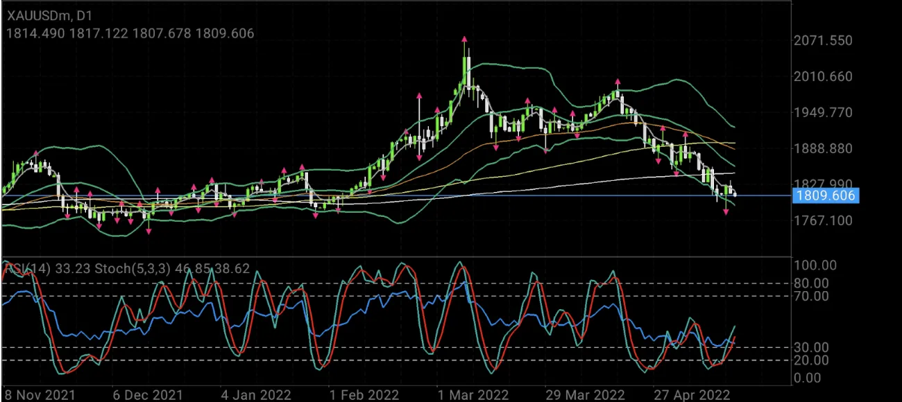902x402 pixels.
Task: Click the blue current price tag 1809.606
Action: (825, 195)
